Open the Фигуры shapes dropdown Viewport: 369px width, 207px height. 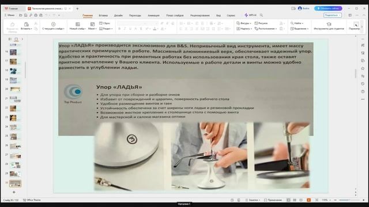click(x=243, y=23)
